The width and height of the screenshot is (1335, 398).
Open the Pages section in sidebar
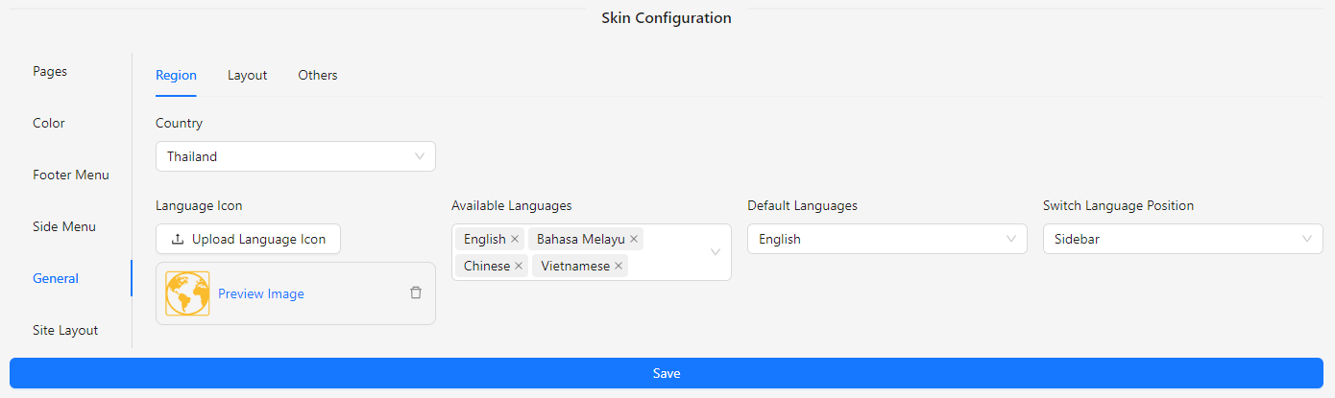(x=50, y=71)
